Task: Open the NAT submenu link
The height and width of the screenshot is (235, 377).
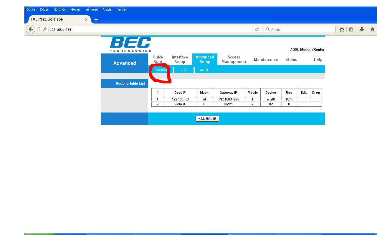Action: pyautogui.click(x=184, y=70)
